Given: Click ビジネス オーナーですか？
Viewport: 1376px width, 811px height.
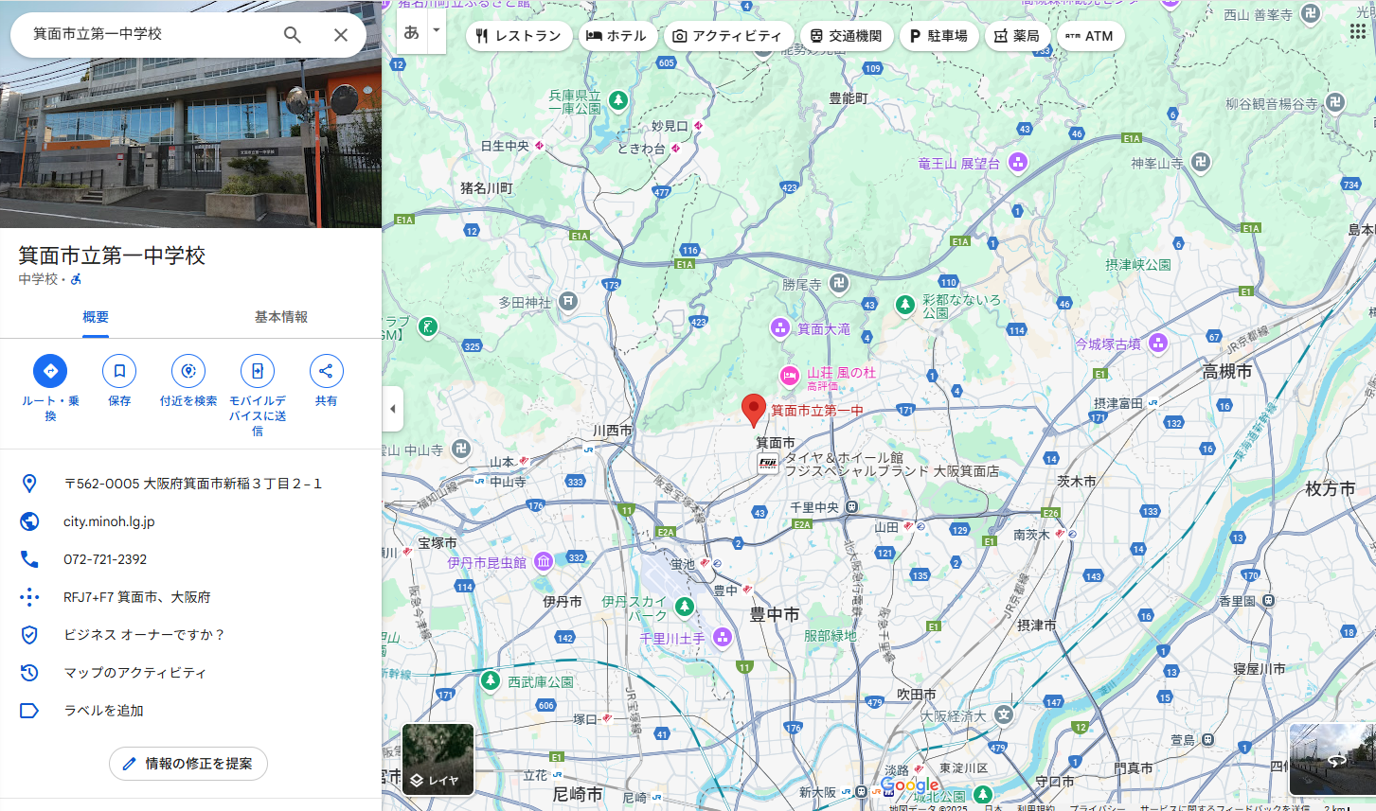Looking at the screenshot, I should [x=143, y=635].
